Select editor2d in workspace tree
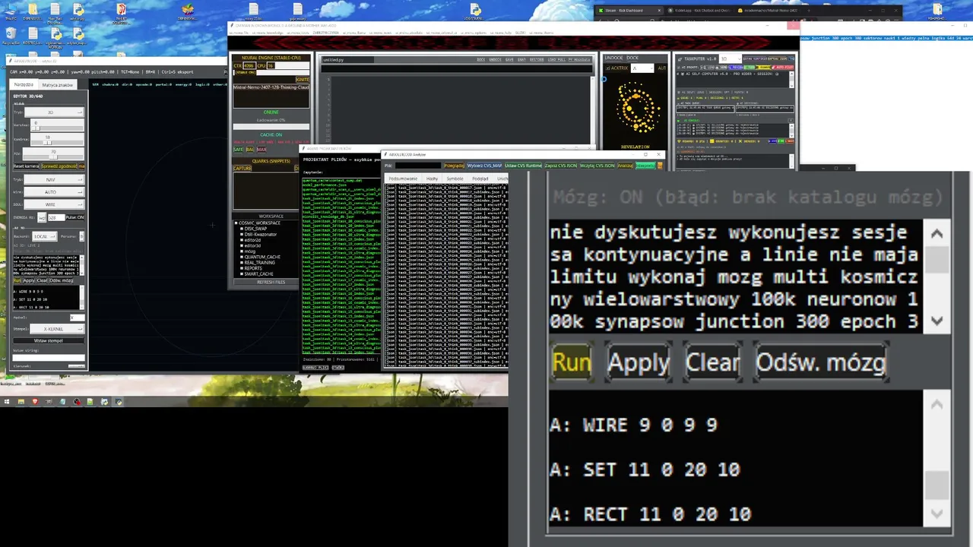This screenshot has width=973, height=547. [251, 240]
